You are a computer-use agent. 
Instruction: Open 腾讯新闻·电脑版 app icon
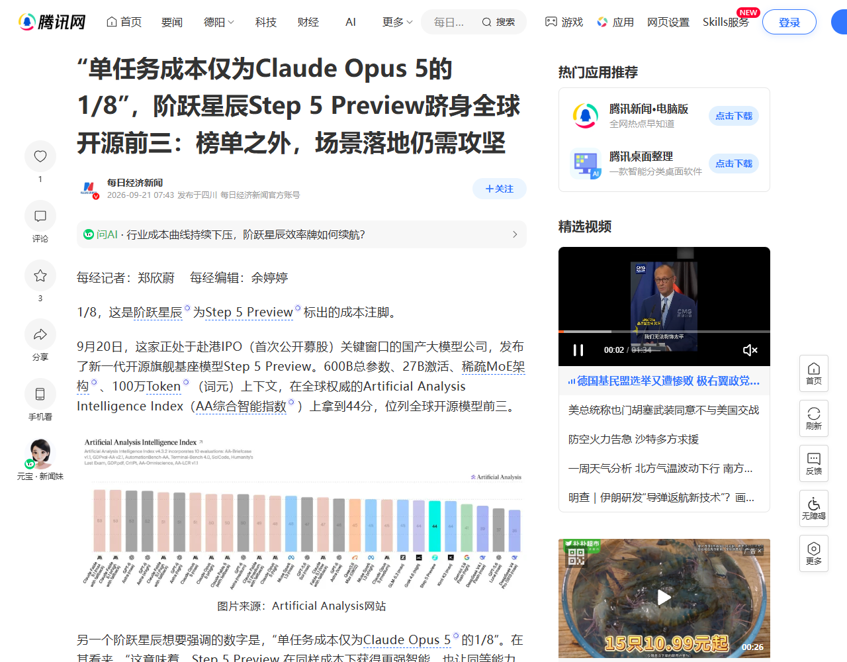pyautogui.click(x=585, y=116)
